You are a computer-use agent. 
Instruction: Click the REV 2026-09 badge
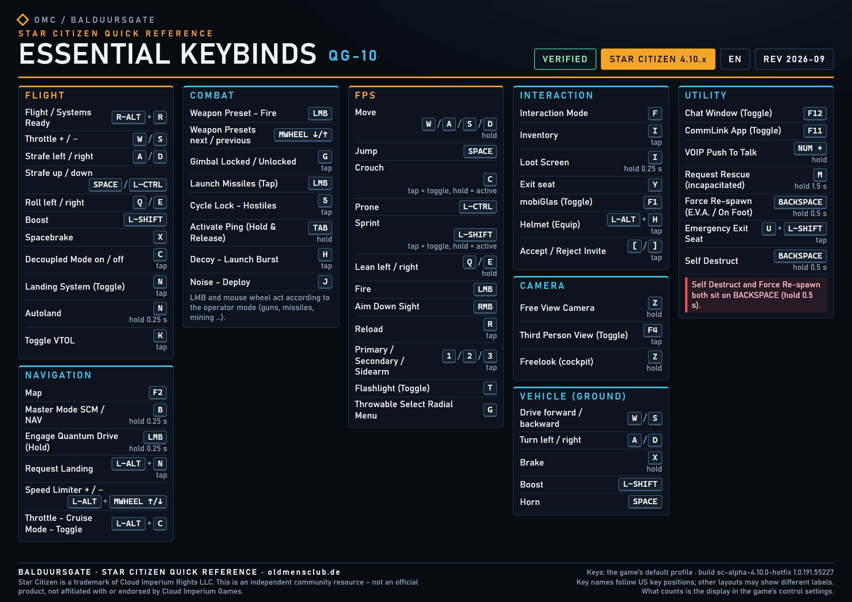[794, 59]
